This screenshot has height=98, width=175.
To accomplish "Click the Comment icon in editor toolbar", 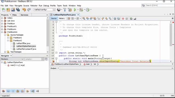I will (x=131, y=19).
